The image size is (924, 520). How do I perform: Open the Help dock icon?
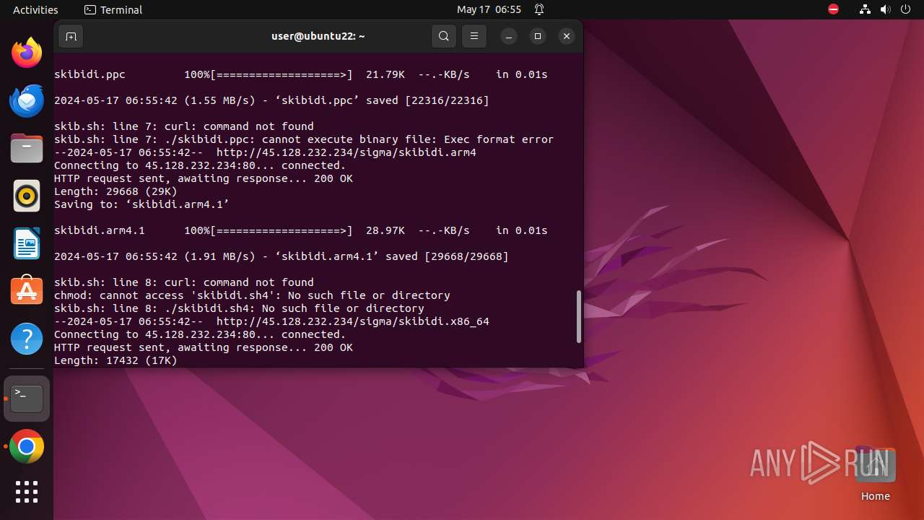coord(27,339)
